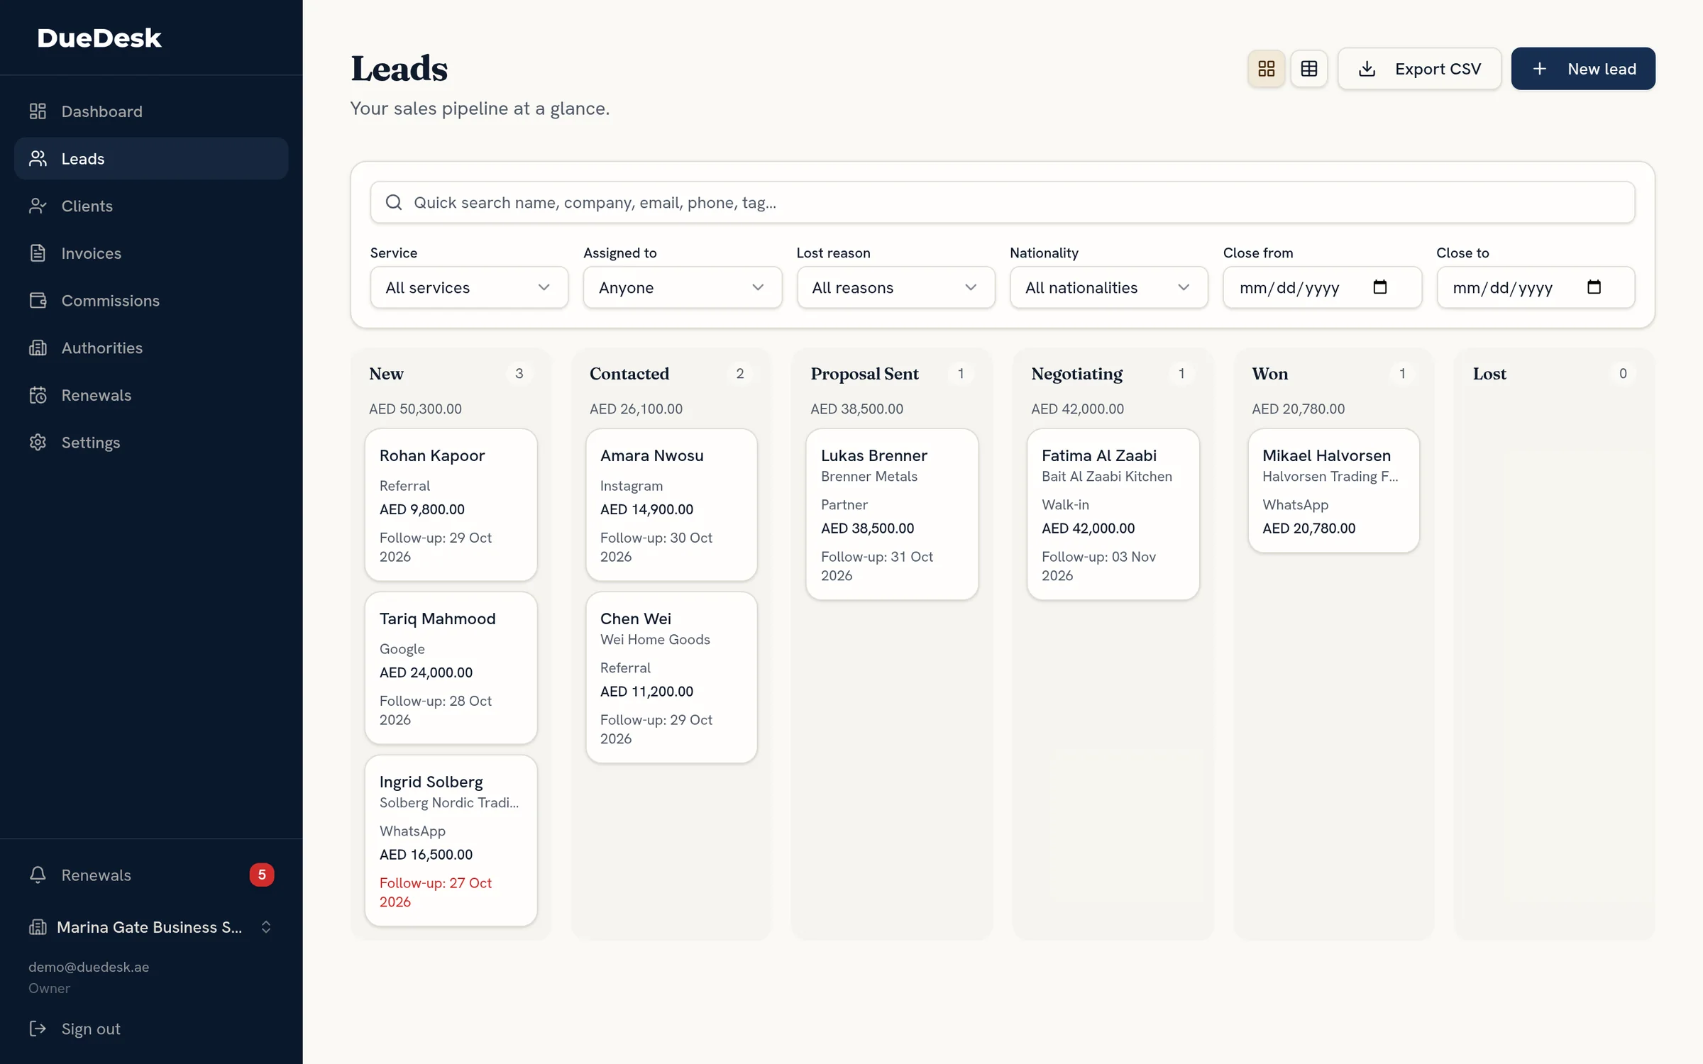
Task: Open the All reasons dropdown
Action: 895,287
